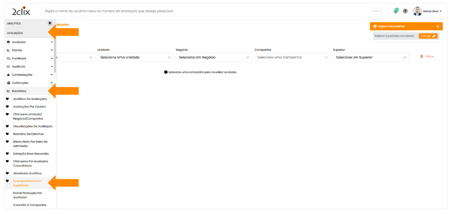This screenshot has width=450, height=214.
Task: Click the heart icon beside Analítico De Avaliações
Action: (x=8, y=99)
